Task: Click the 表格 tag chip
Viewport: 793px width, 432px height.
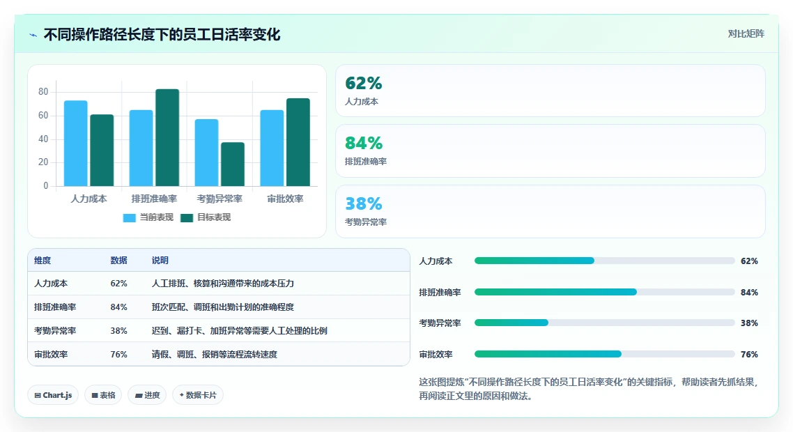Action: [x=103, y=395]
